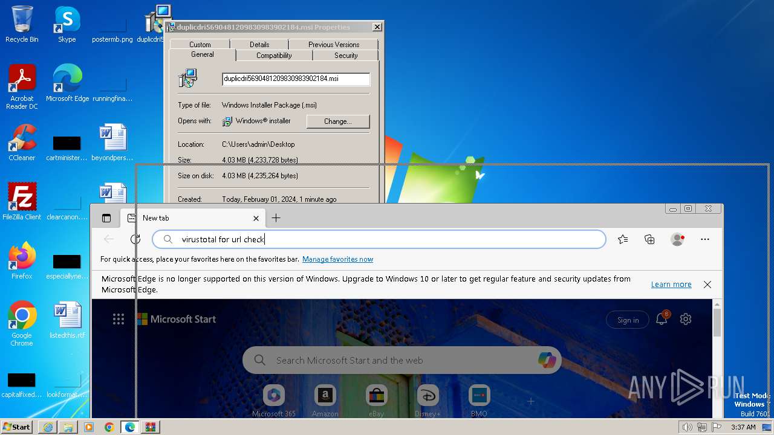Open FileZilla Client desktop shortcut
Screen dimensions: 774x435
pyautogui.click(x=22, y=202)
